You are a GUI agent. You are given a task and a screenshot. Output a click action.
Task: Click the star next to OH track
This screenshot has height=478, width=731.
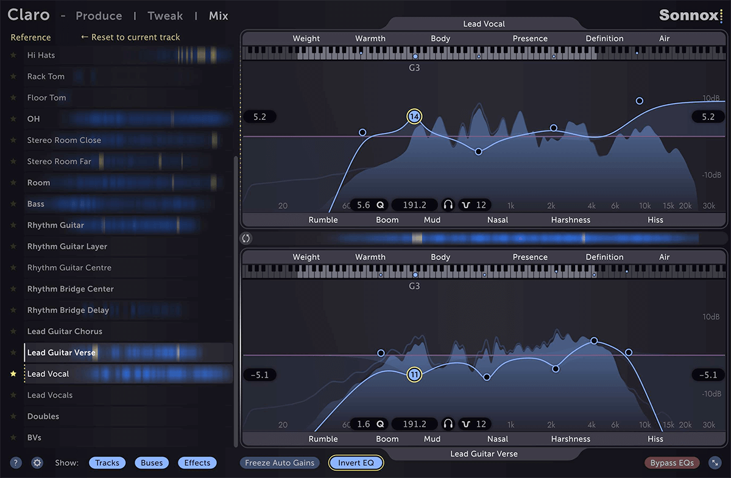(13, 119)
